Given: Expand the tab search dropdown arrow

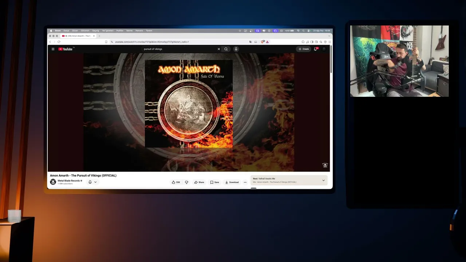Looking at the screenshot, I should pos(329,36).
